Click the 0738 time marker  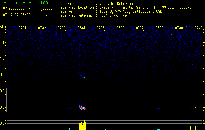pyautogui.click(x=159, y=28)
